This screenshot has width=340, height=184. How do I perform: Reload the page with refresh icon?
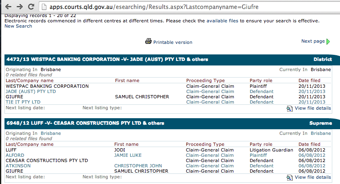coord(31,7)
